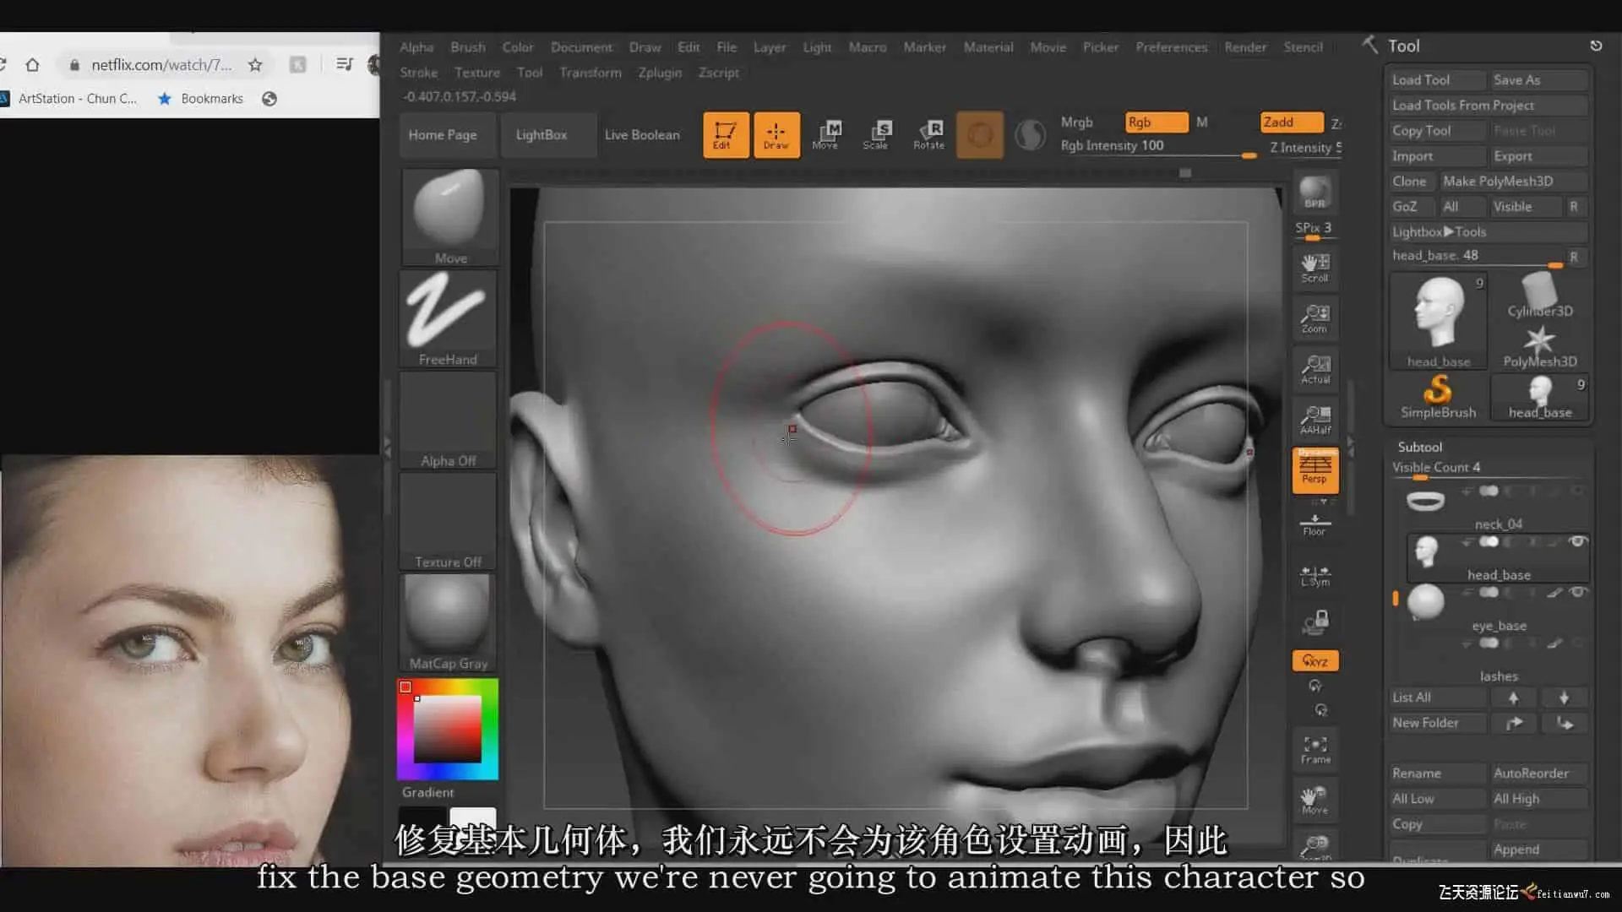
Task: Click the Make PolyMesh3D button
Action: pos(1497,182)
